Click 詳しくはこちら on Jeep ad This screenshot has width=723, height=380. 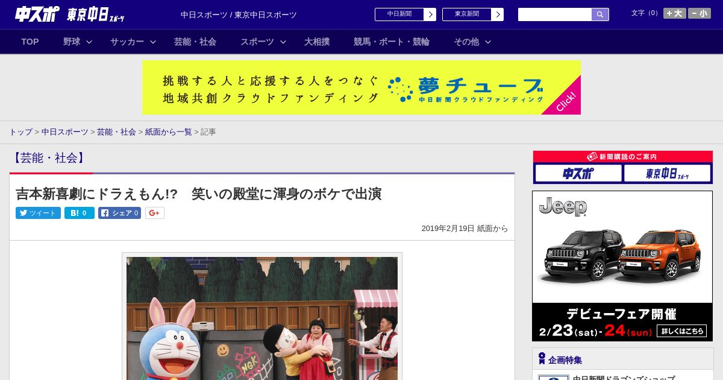(x=681, y=331)
